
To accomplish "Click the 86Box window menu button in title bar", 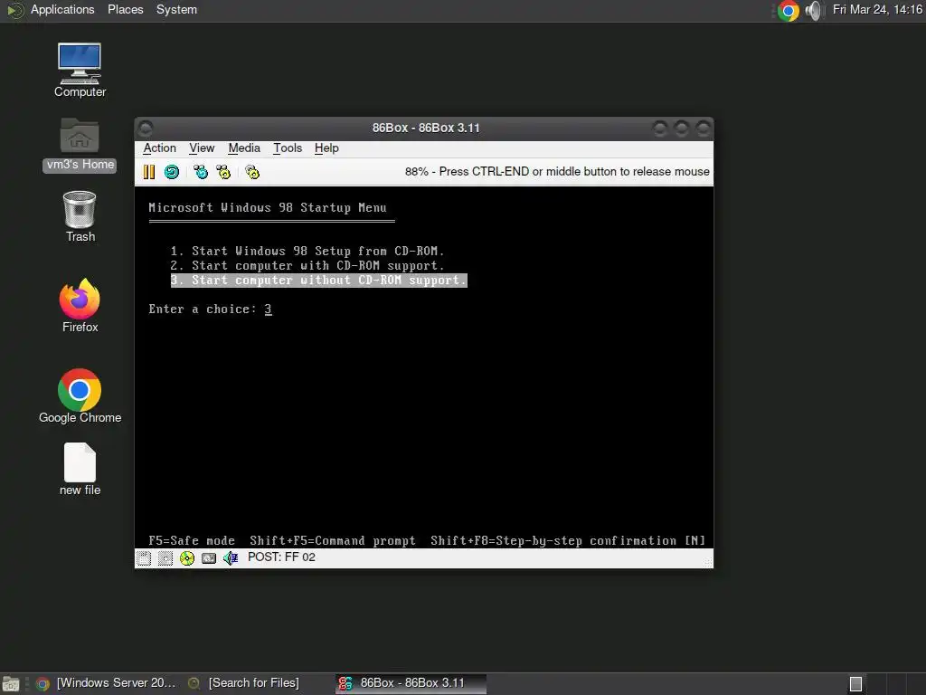I will tap(146, 129).
